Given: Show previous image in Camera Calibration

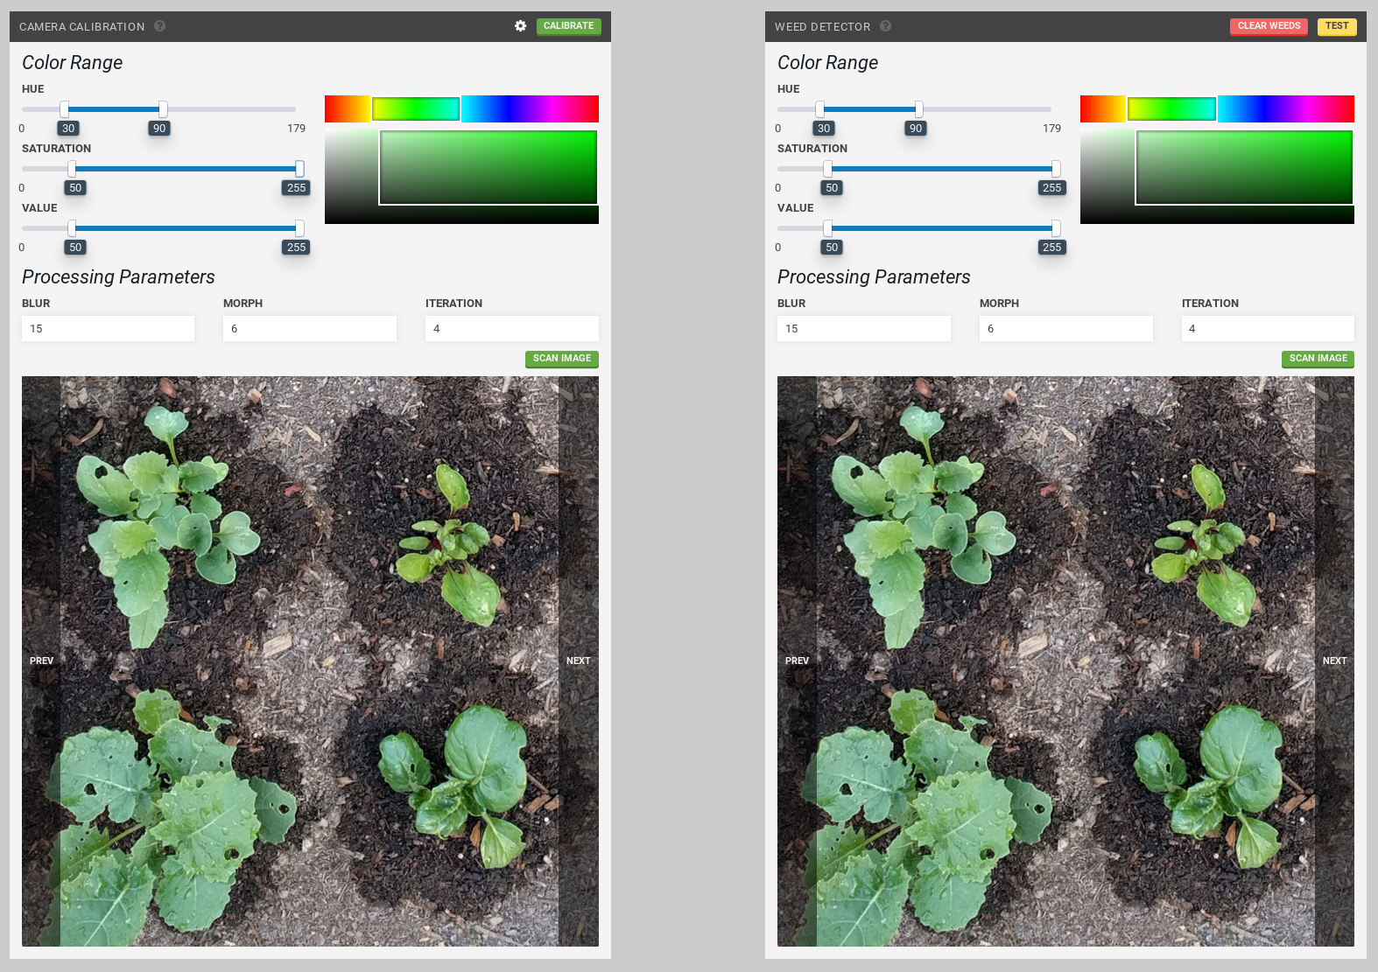Looking at the screenshot, I should [41, 661].
